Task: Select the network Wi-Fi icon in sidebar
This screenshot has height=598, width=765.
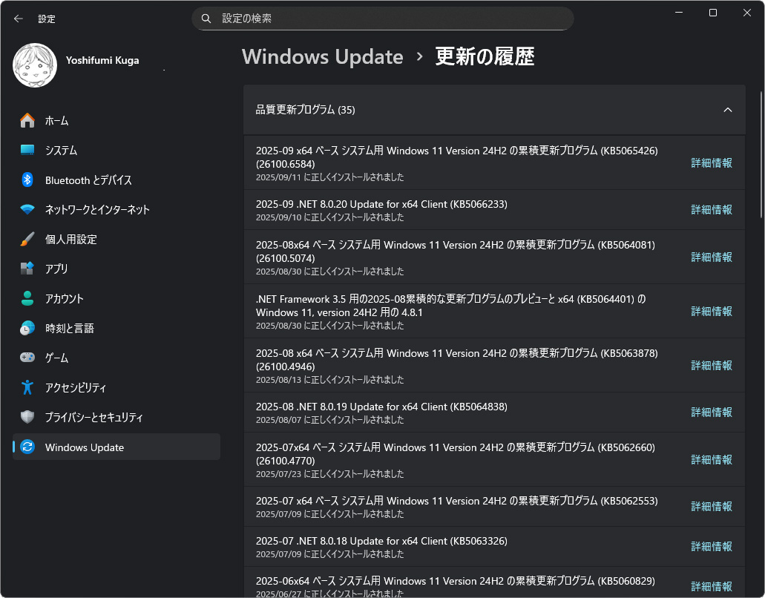Action: (x=27, y=209)
